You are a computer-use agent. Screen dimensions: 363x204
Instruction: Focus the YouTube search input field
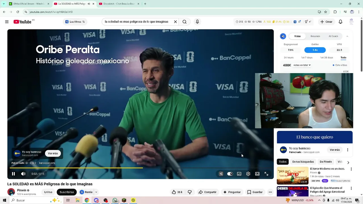pyautogui.click(x=137, y=22)
